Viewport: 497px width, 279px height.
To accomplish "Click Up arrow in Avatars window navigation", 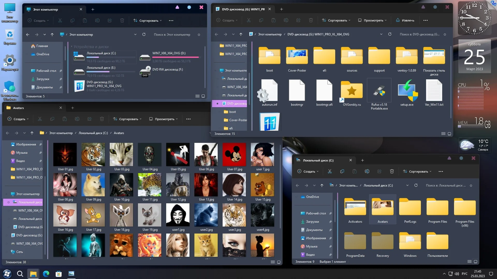I will (x=32, y=133).
